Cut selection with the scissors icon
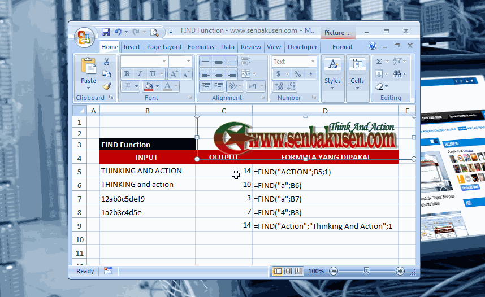The image size is (485, 297). [106, 62]
